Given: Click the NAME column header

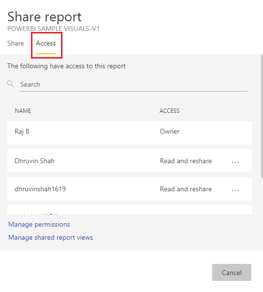Looking at the screenshot, I should [x=23, y=110].
